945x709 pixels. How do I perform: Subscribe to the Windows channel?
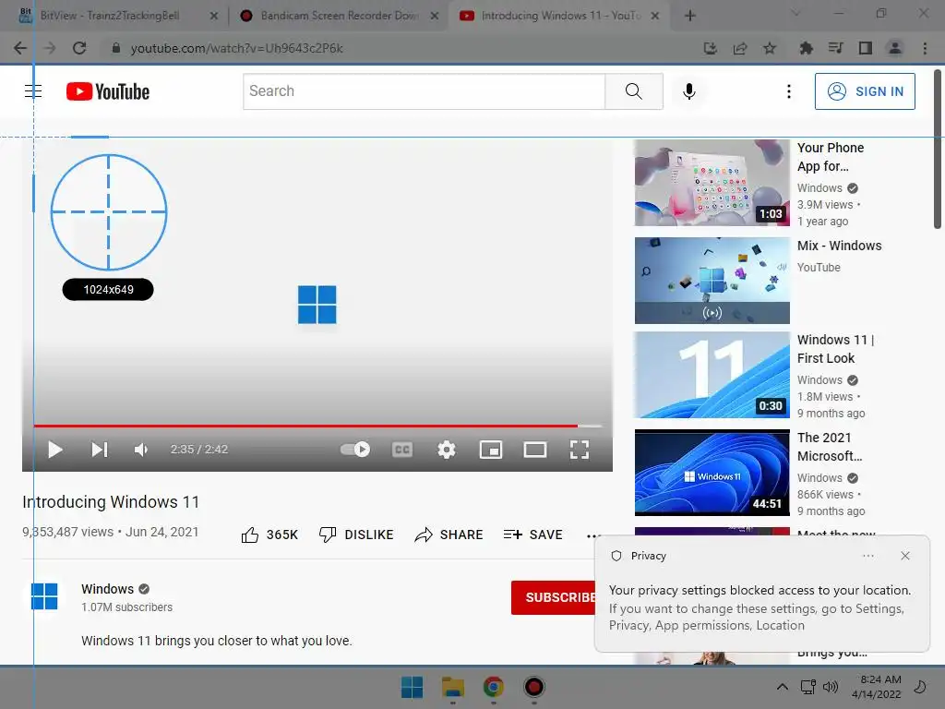554,597
